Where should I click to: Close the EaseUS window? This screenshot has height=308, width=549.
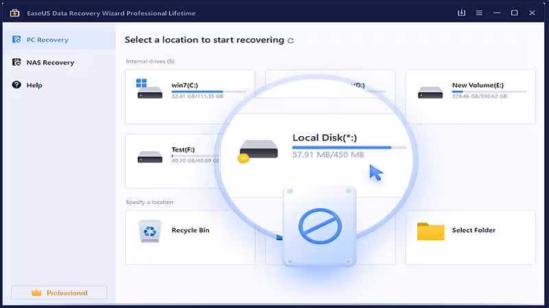coord(532,13)
